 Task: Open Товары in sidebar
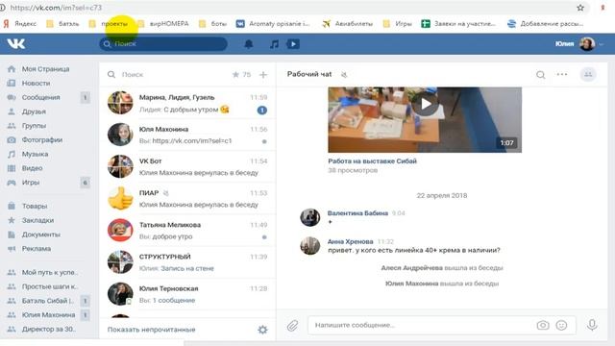coord(35,206)
